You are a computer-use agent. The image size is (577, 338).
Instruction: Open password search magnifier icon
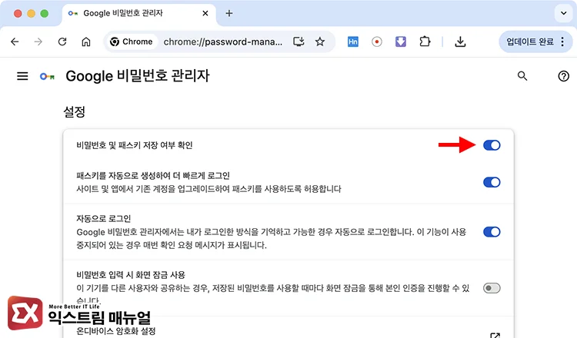pyautogui.click(x=522, y=76)
